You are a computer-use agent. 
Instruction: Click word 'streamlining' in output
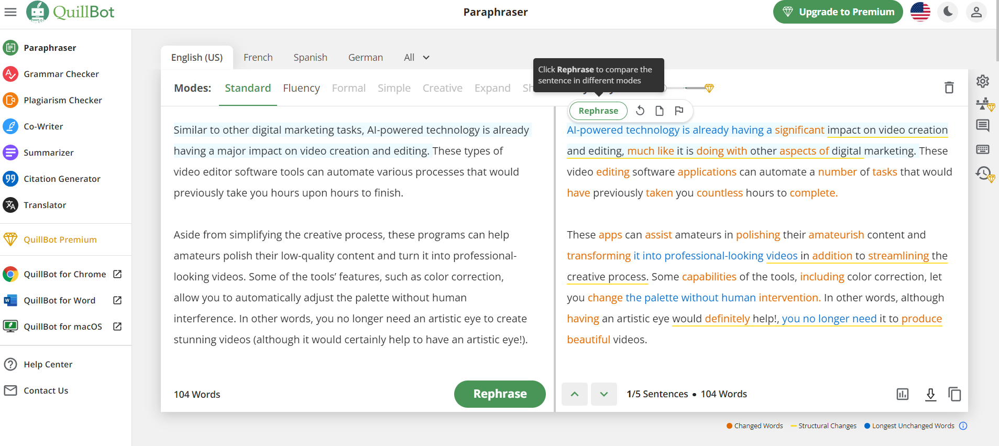pyautogui.click(x=898, y=256)
